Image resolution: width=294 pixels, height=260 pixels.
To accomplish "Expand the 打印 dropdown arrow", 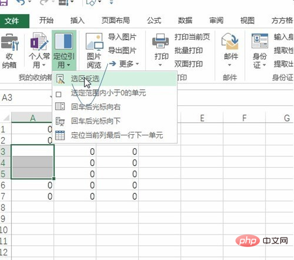I will (160, 65).
